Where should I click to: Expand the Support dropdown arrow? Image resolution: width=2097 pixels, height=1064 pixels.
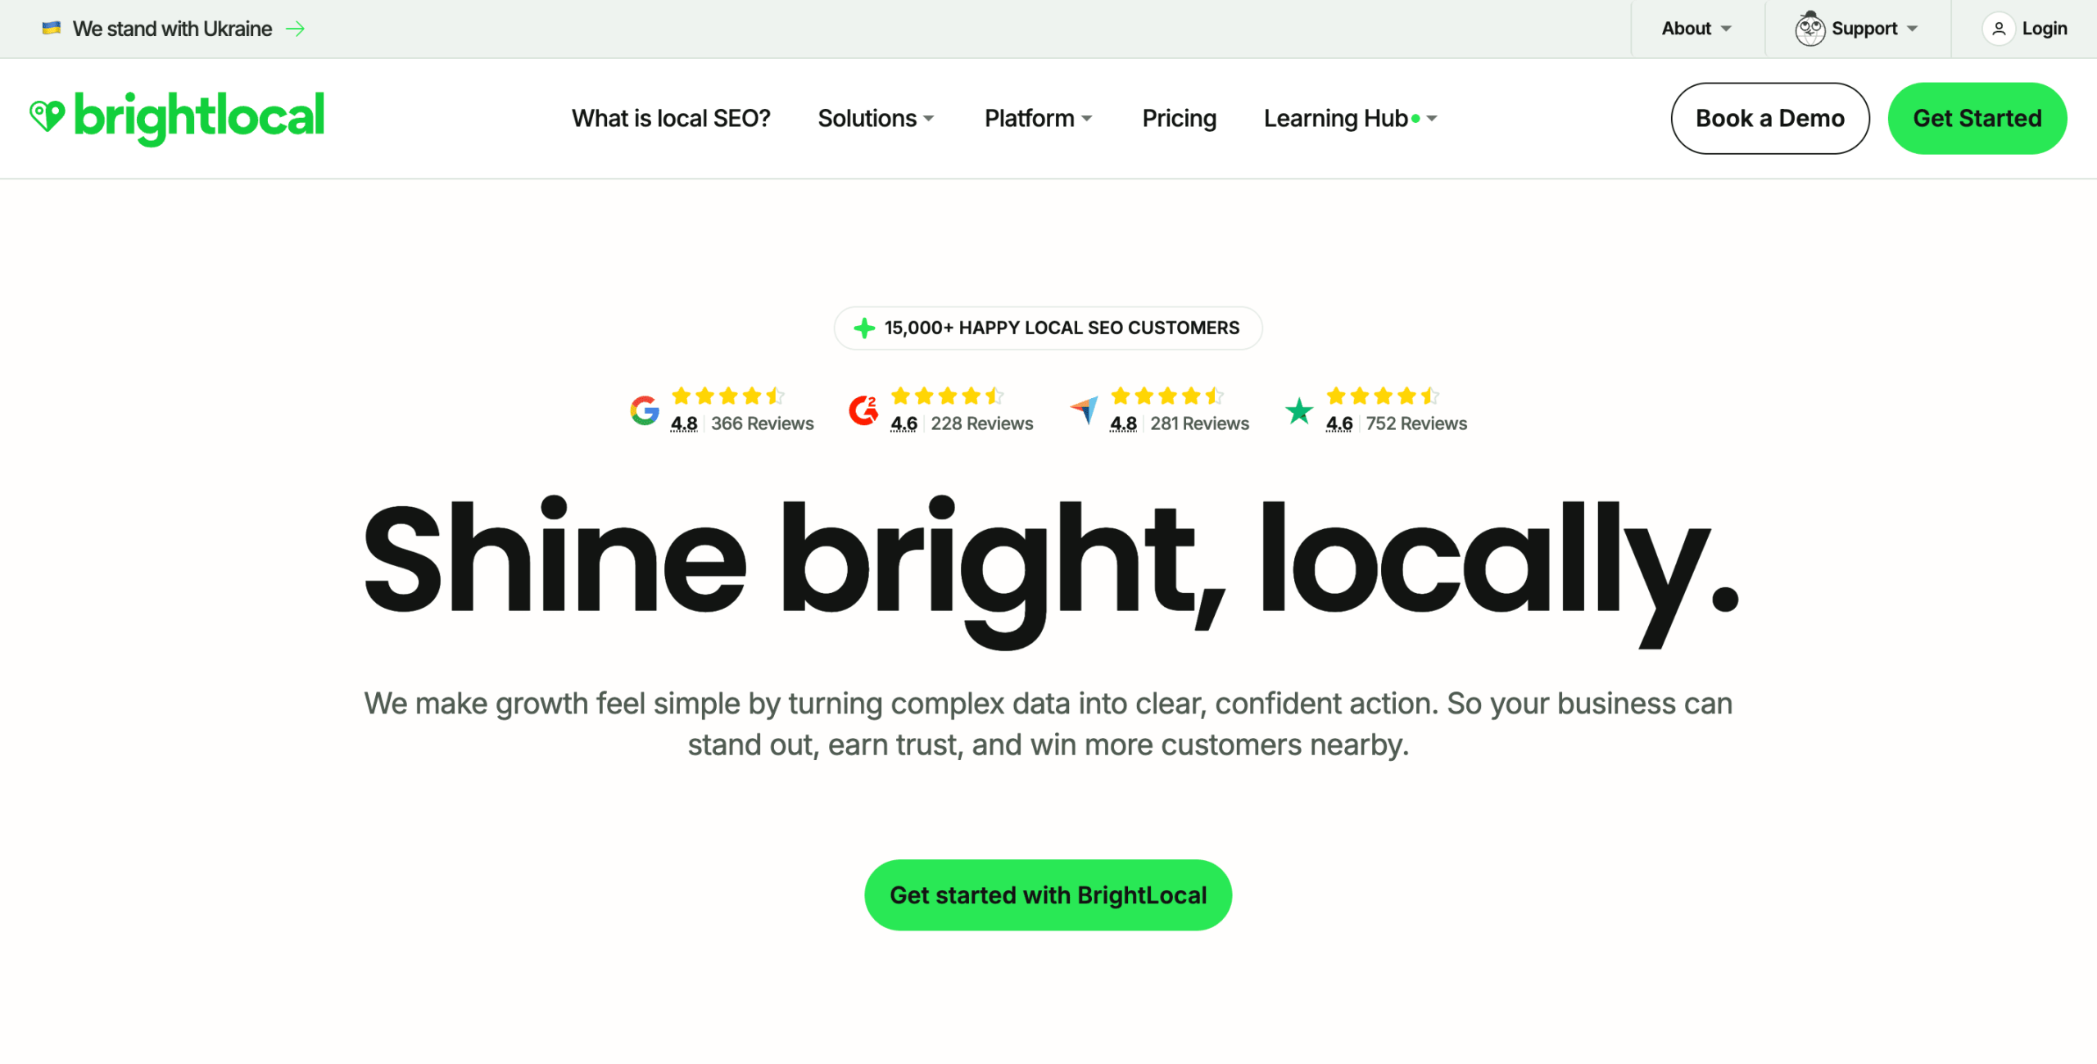1912,29
